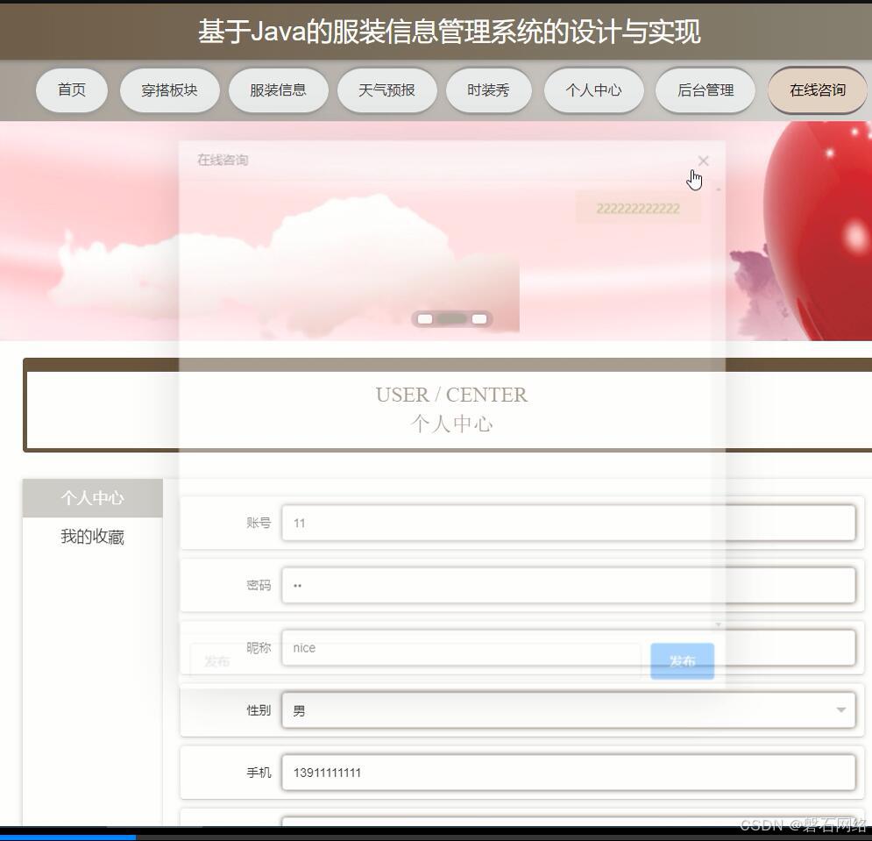872x841 pixels.
Task: Select the first carousel indicator dot
Action: [425, 319]
